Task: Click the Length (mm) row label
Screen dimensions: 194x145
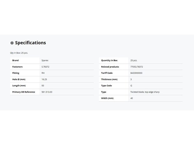Action: click(x=19, y=85)
